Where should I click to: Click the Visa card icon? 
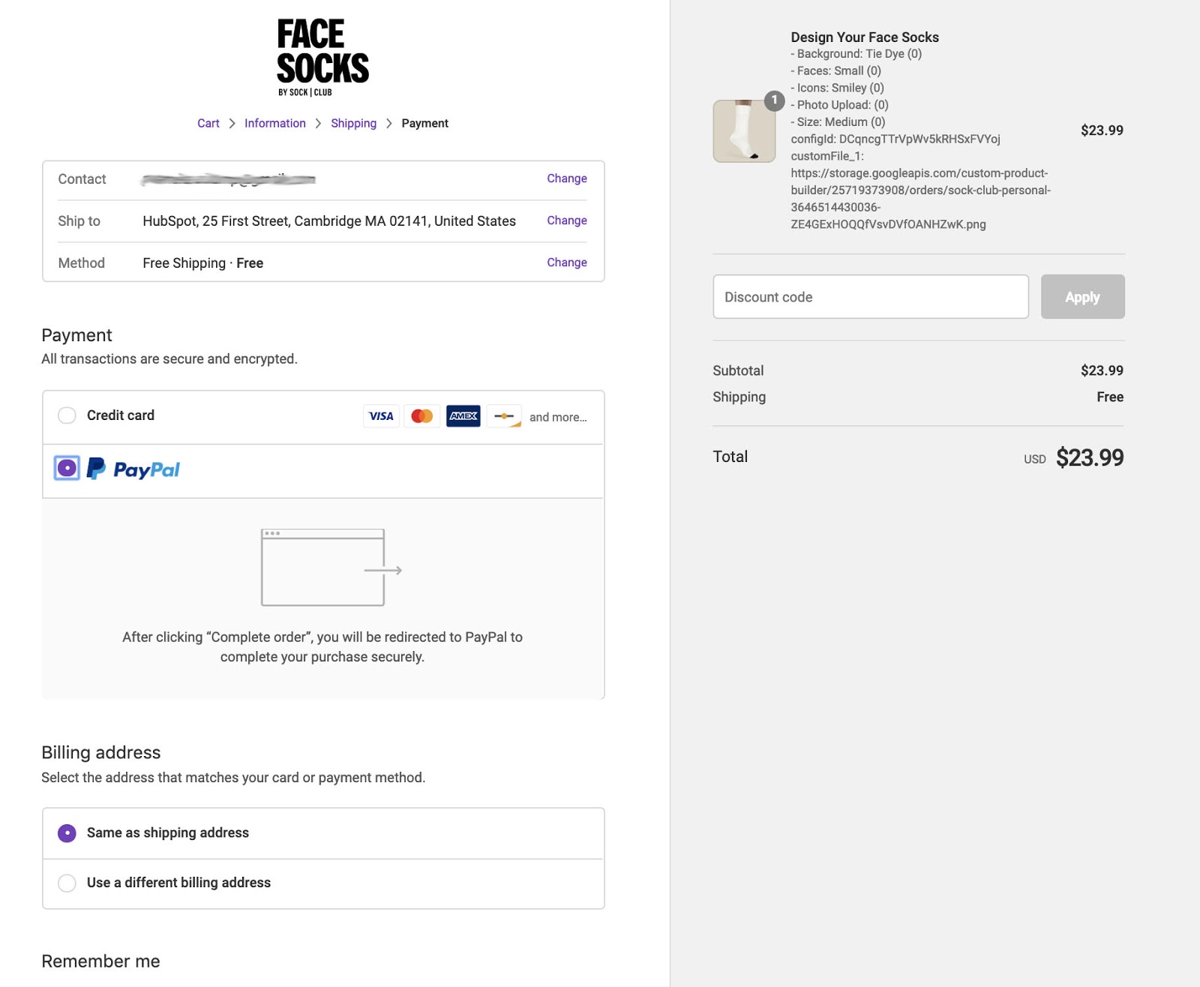[x=381, y=416]
